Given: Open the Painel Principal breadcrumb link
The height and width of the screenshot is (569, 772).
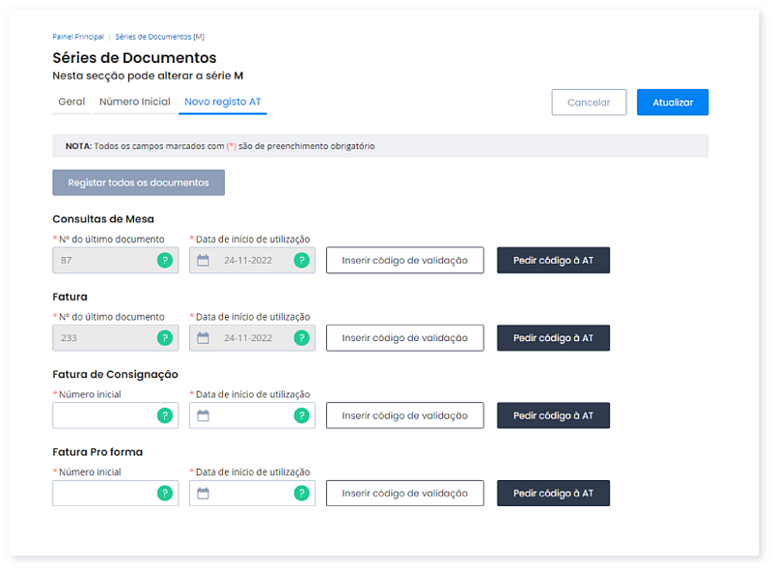Looking at the screenshot, I should [x=78, y=37].
